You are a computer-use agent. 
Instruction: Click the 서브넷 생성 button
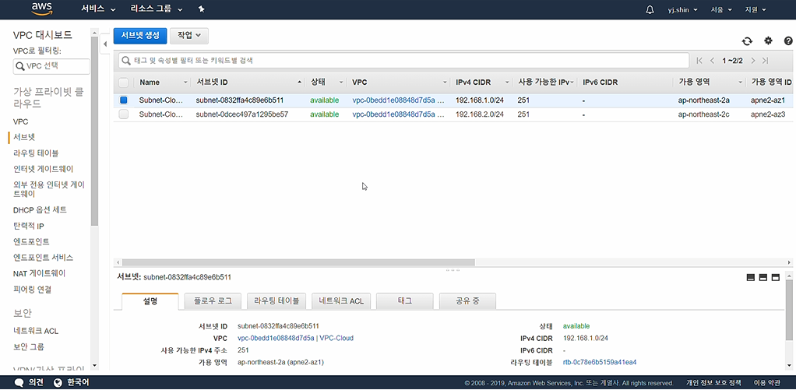tap(140, 36)
